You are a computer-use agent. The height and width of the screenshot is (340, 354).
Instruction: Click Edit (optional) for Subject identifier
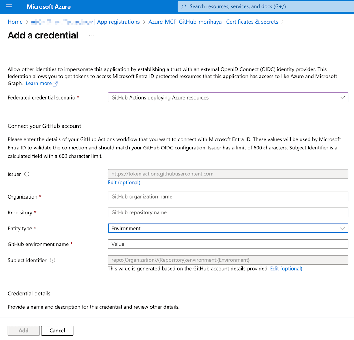[x=286, y=269]
